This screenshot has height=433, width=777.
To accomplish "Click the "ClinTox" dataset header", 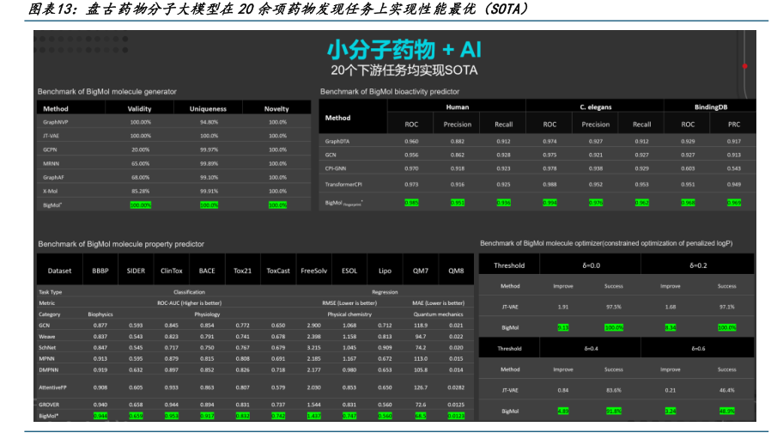I will [x=172, y=271].
